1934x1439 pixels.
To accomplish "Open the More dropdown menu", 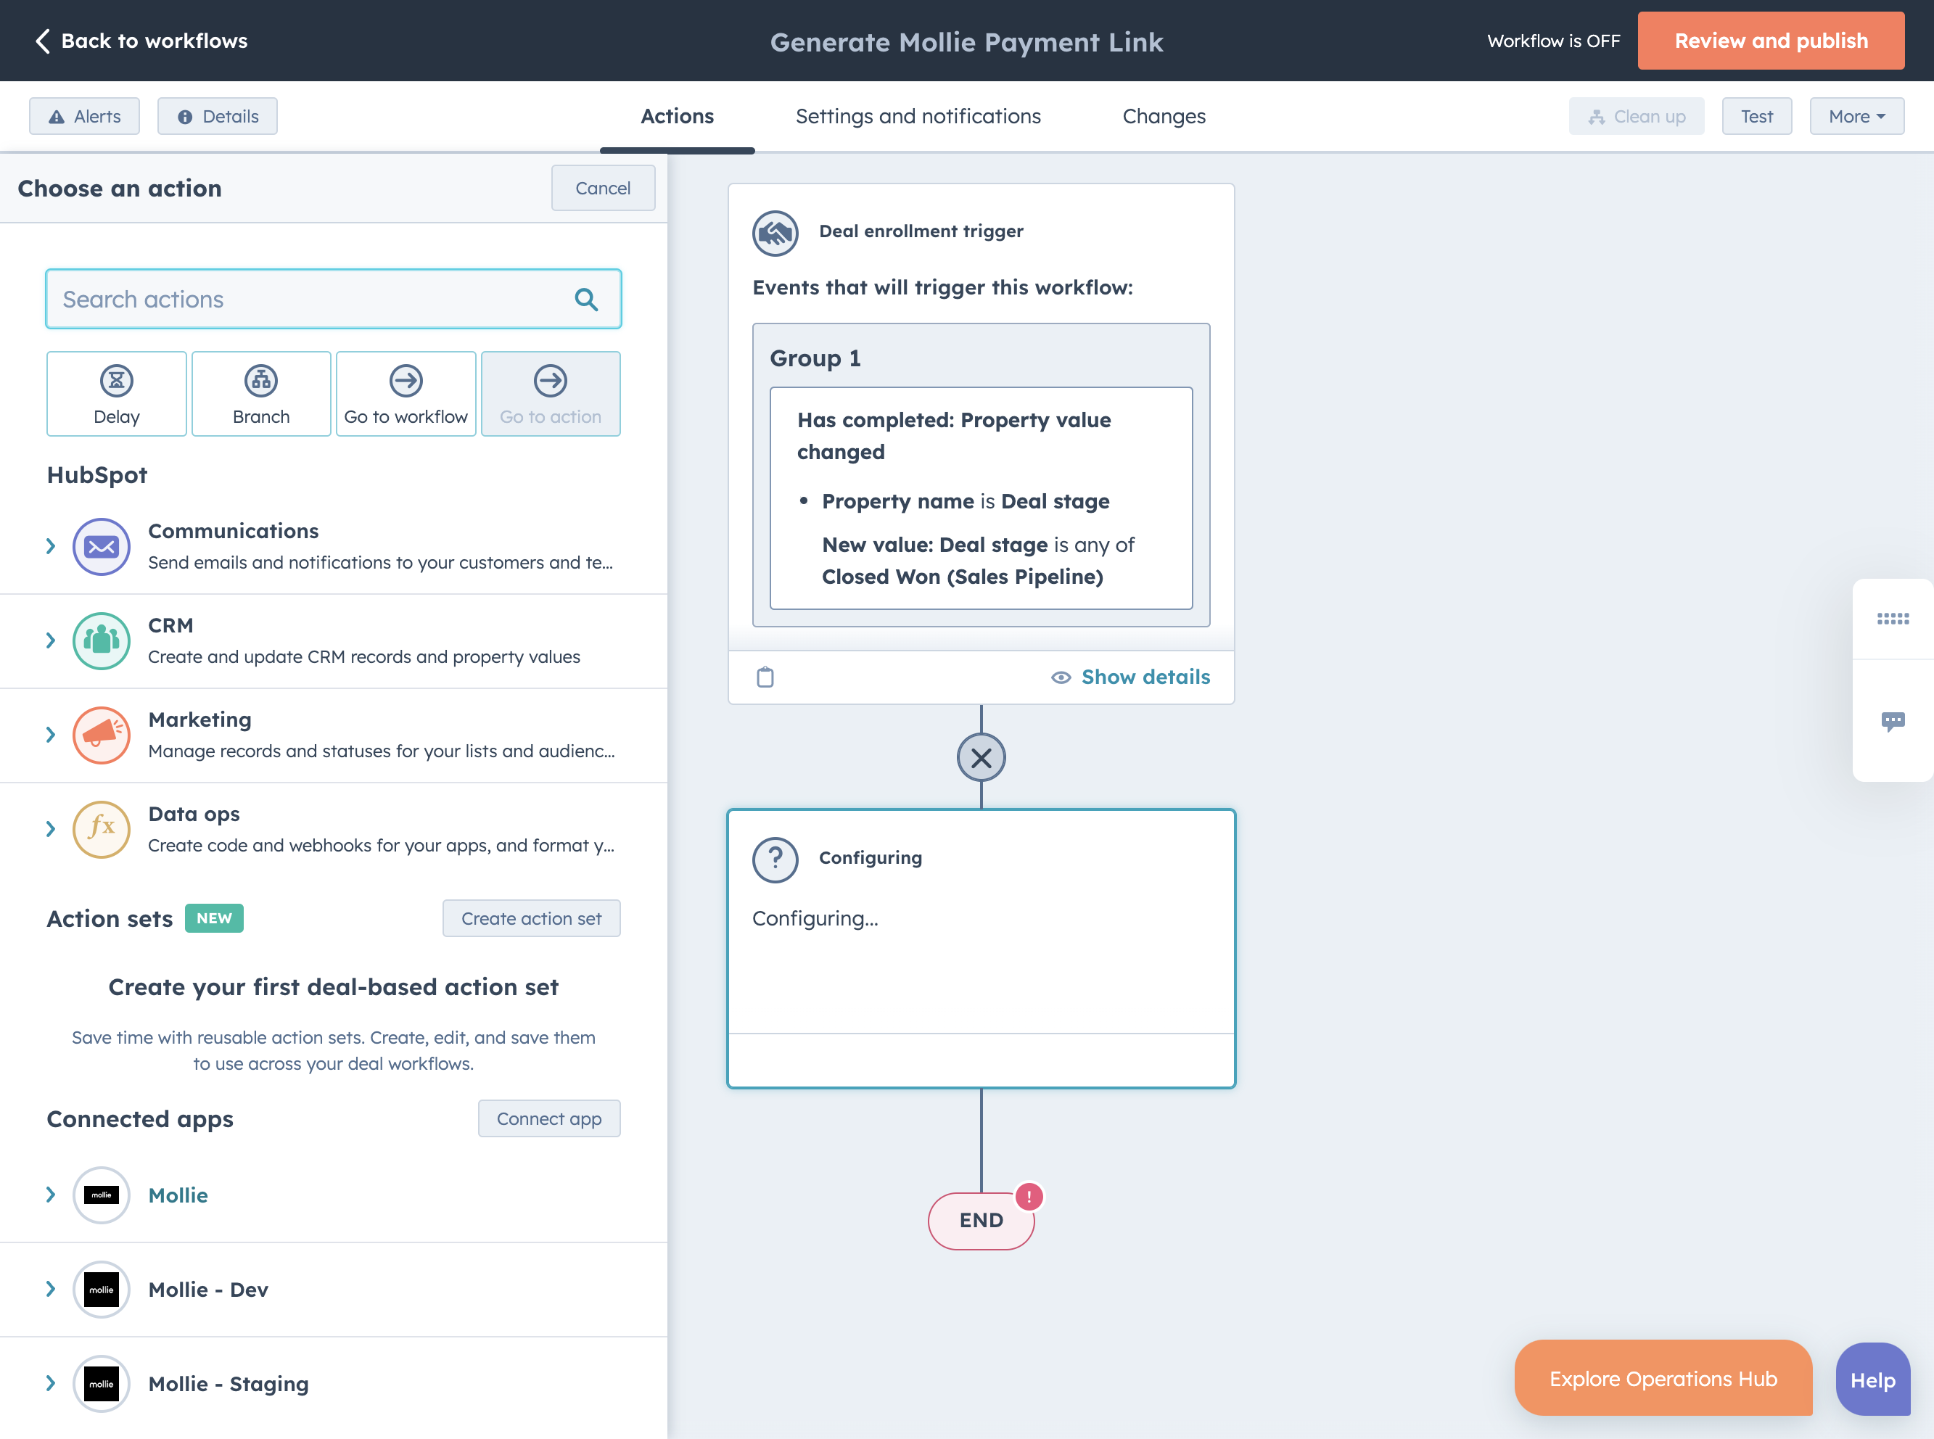I will pyautogui.click(x=1856, y=116).
